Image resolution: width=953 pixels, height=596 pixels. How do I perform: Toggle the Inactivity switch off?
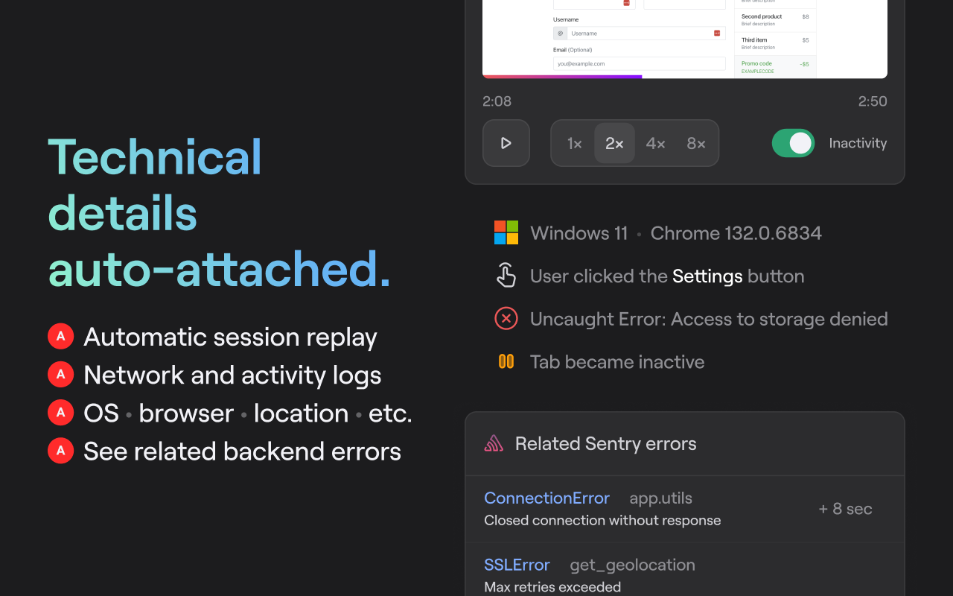pyautogui.click(x=793, y=143)
